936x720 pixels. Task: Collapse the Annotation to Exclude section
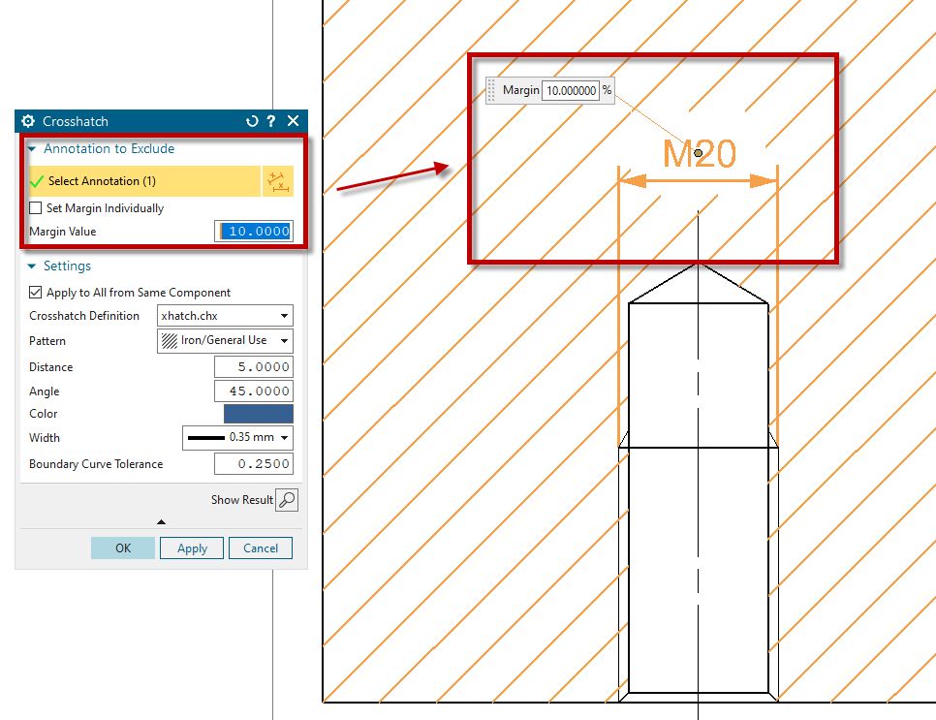point(32,149)
